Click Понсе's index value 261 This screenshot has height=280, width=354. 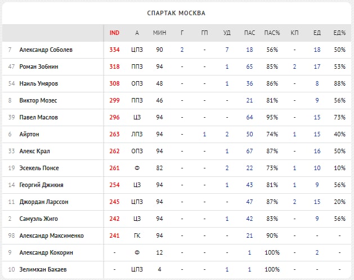click(114, 168)
